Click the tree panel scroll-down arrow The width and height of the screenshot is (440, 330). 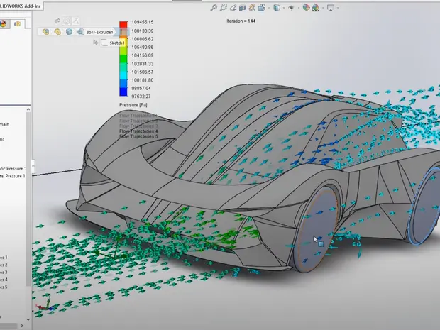coord(28,319)
